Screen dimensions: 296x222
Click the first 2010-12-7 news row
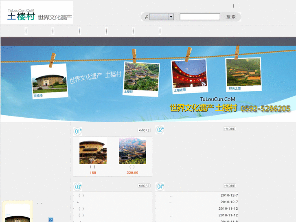pos(197,196)
